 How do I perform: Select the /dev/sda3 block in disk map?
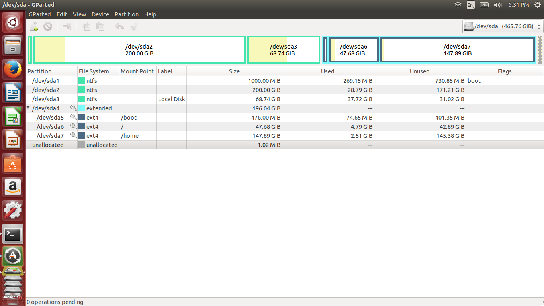tap(284, 50)
